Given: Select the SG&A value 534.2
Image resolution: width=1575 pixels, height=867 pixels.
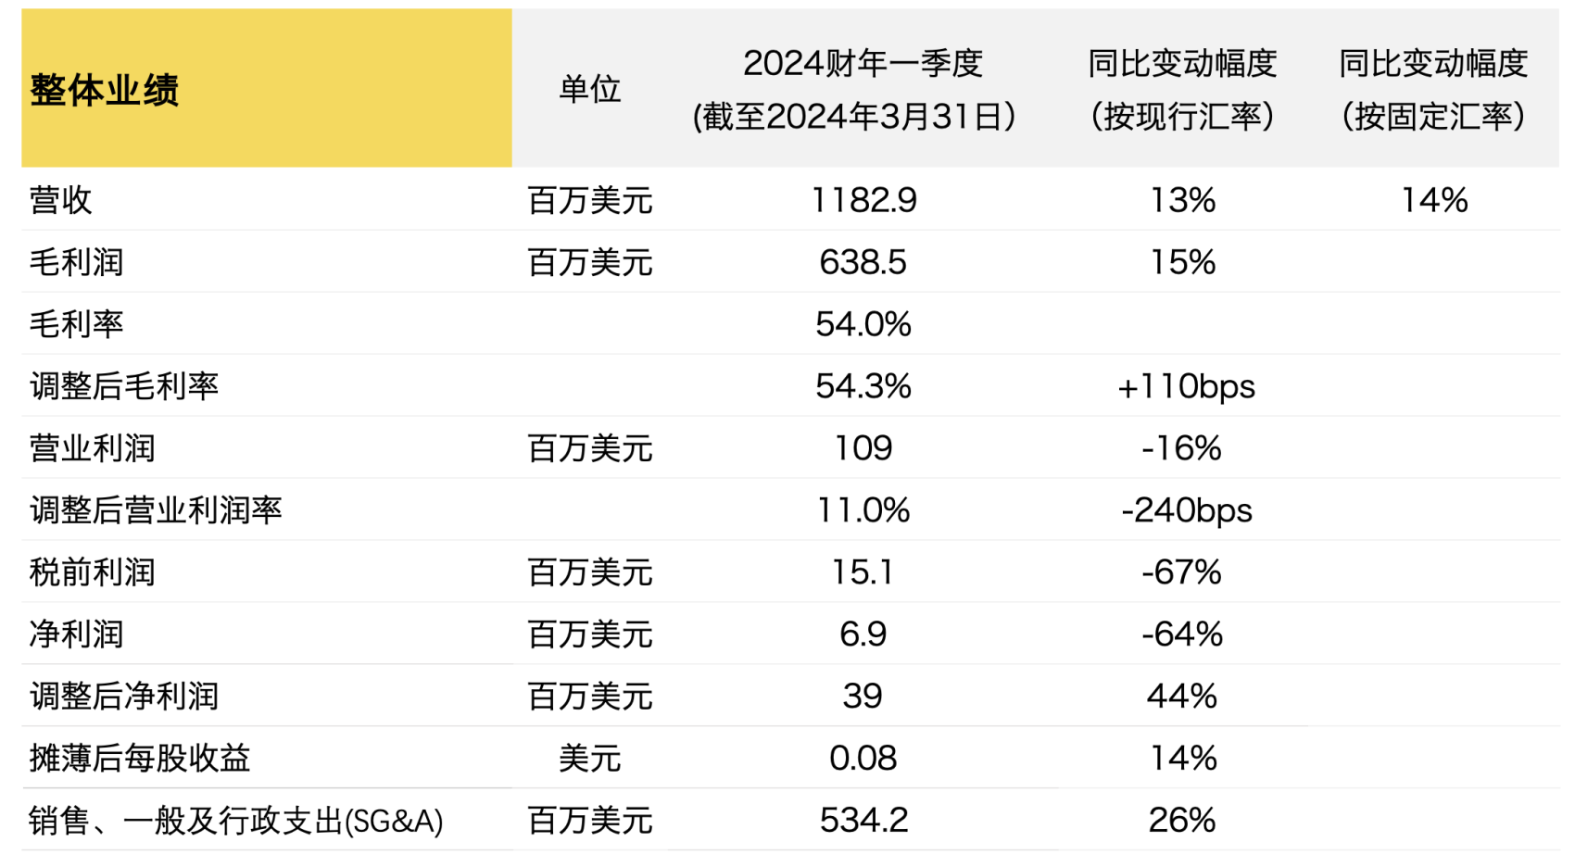Looking at the screenshot, I should pyautogui.click(x=863, y=821).
